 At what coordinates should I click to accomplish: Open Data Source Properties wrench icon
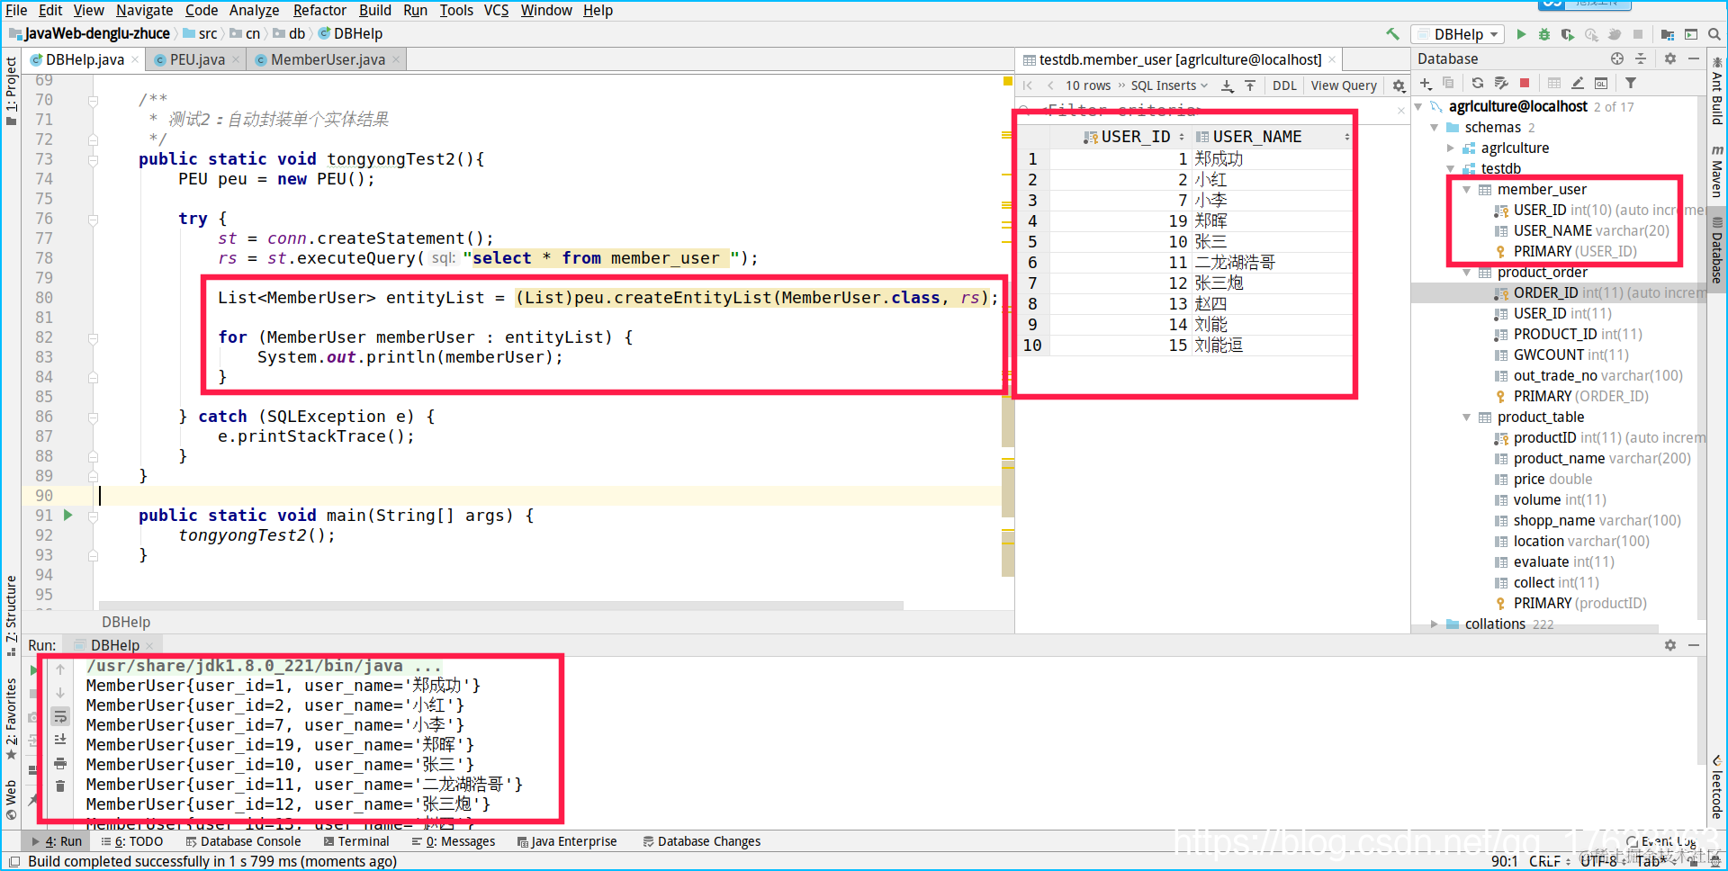tap(1501, 84)
